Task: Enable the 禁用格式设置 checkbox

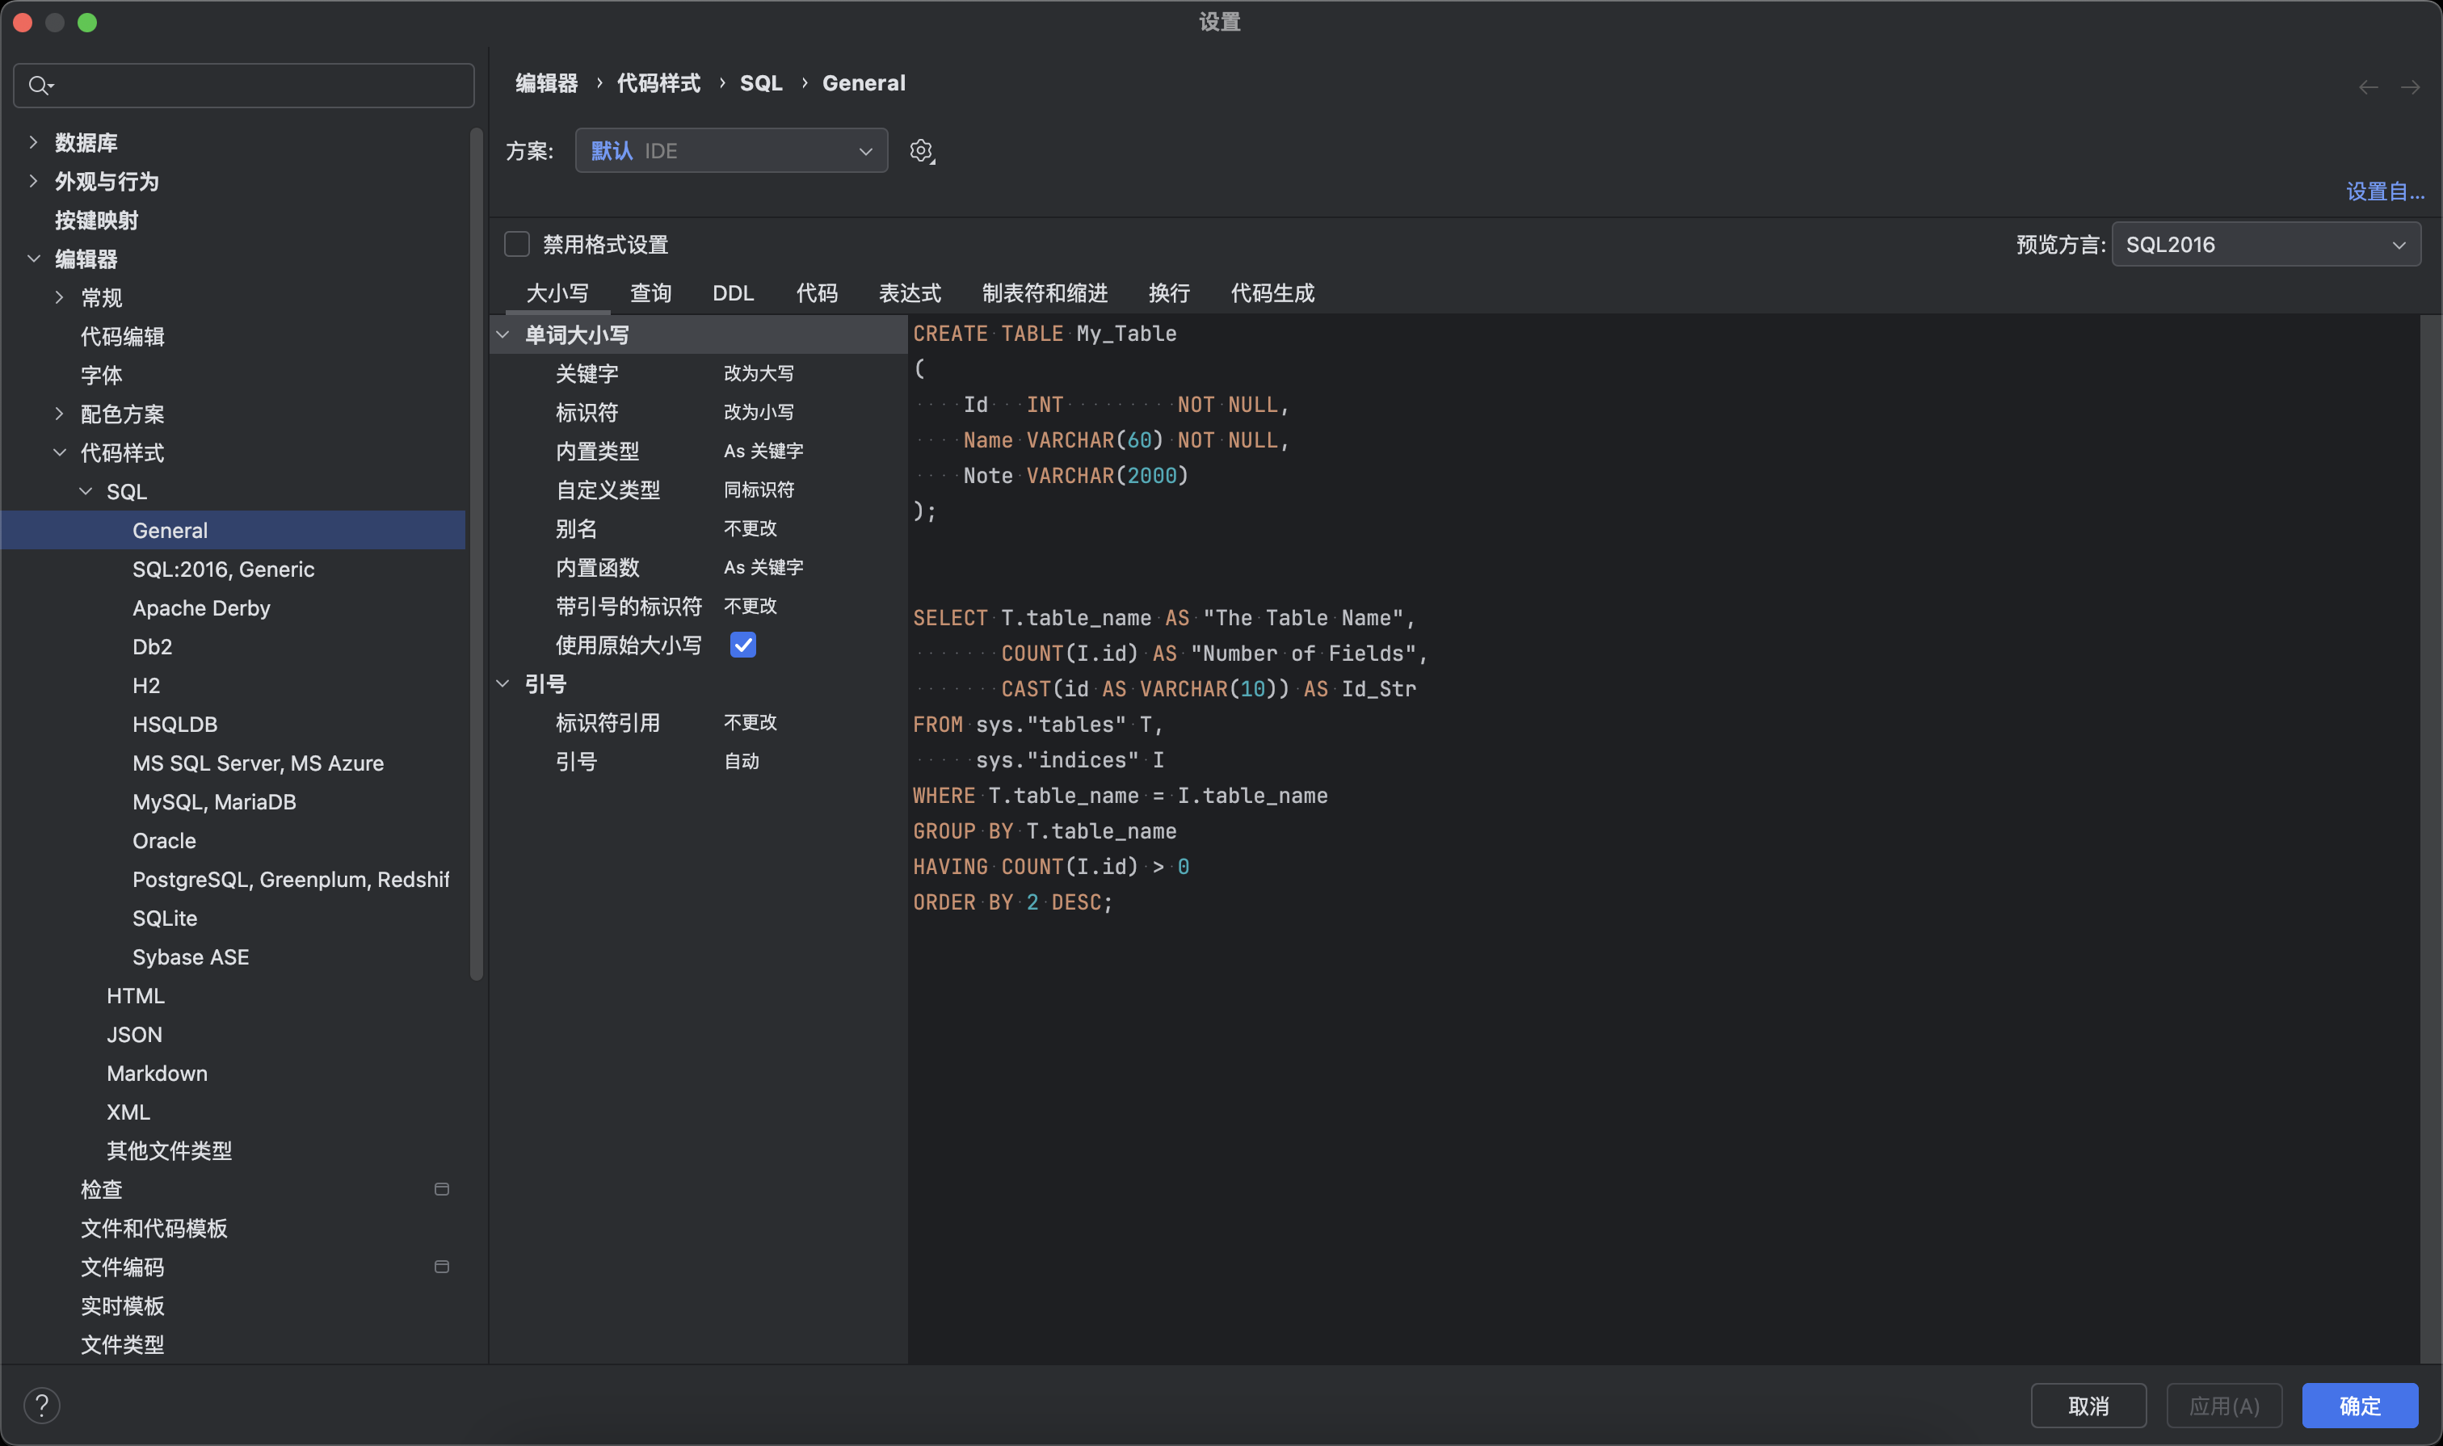Action: tap(516, 245)
